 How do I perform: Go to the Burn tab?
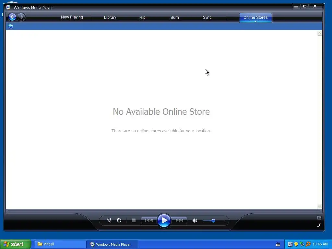(x=174, y=18)
